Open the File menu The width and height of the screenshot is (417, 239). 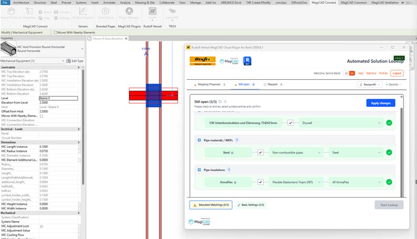(x=5, y=3)
